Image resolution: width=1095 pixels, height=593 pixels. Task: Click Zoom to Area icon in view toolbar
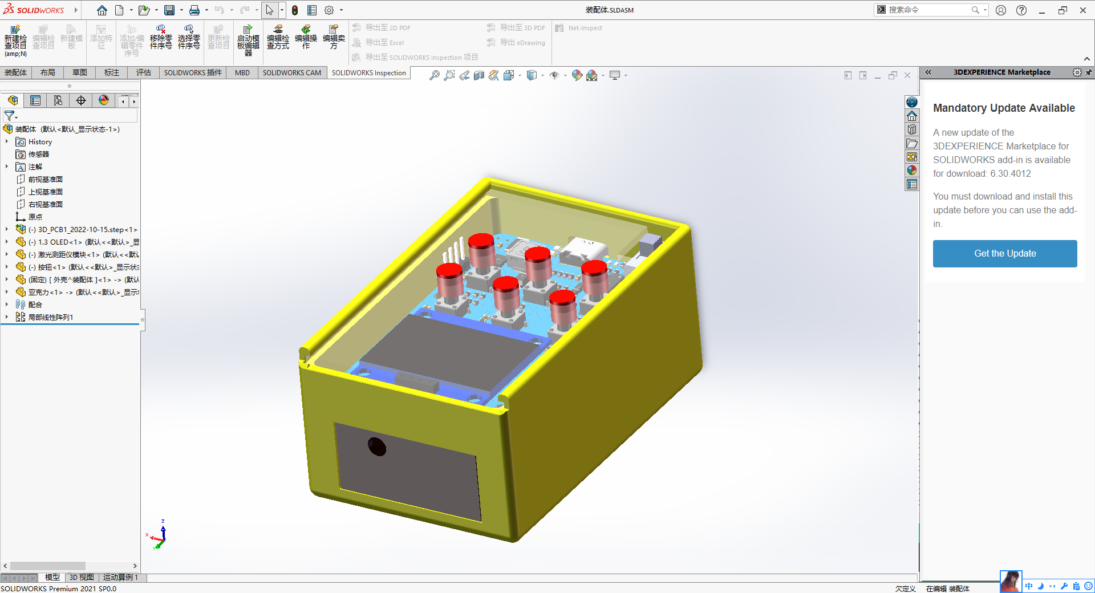(449, 75)
